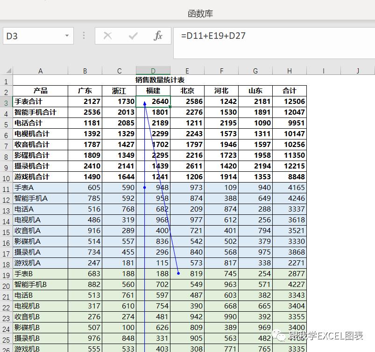Select row 3 header
This screenshot has width=375, height=352.
6,102
